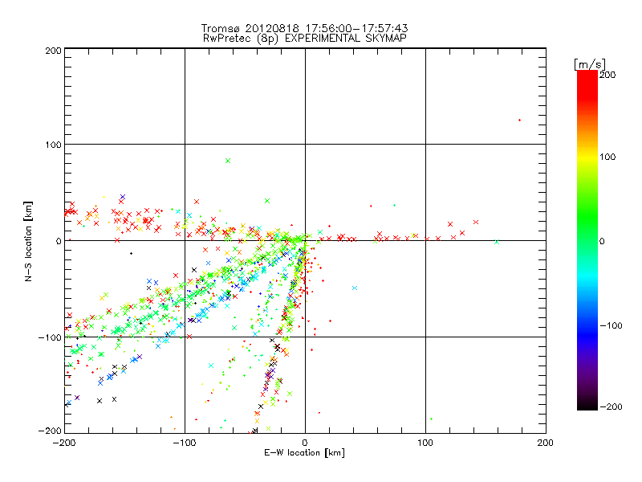Click the lone green X near N-S 80 km
Image resolution: width=642 pixels, height=482 pixels.
click(228, 161)
